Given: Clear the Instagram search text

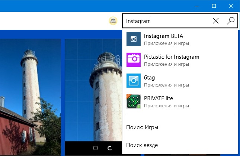Looking at the screenshot, I should (216, 21).
